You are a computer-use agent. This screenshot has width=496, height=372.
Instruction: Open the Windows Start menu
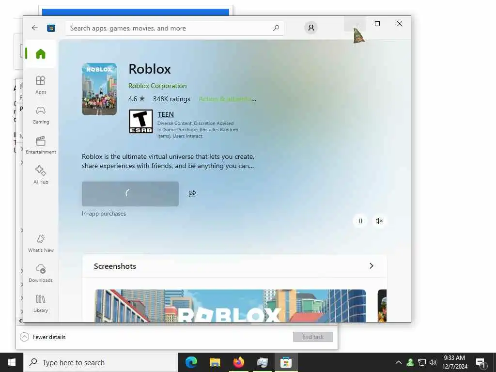pos(12,362)
